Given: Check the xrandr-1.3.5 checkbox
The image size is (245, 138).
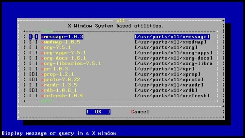Looking at the screenshot, I should [33, 85].
